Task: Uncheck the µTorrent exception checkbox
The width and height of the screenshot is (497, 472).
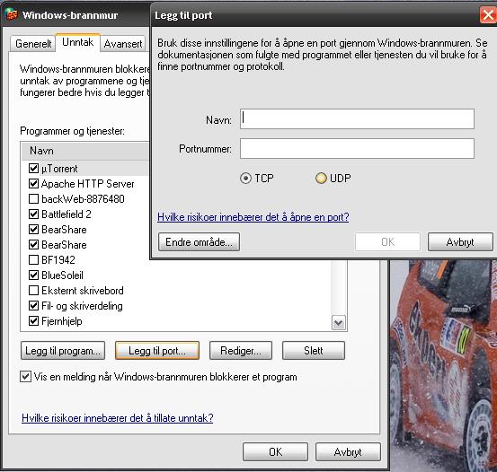Action: (33, 168)
